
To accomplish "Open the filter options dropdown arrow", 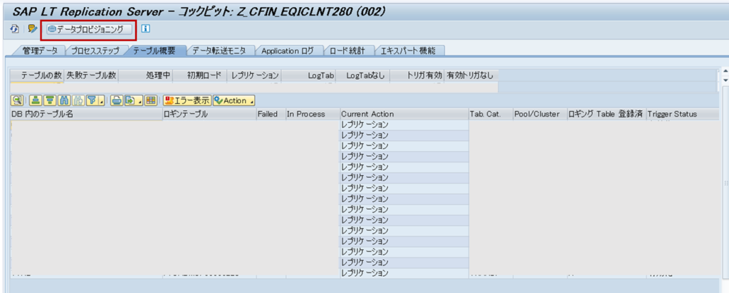I will [x=101, y=100].
